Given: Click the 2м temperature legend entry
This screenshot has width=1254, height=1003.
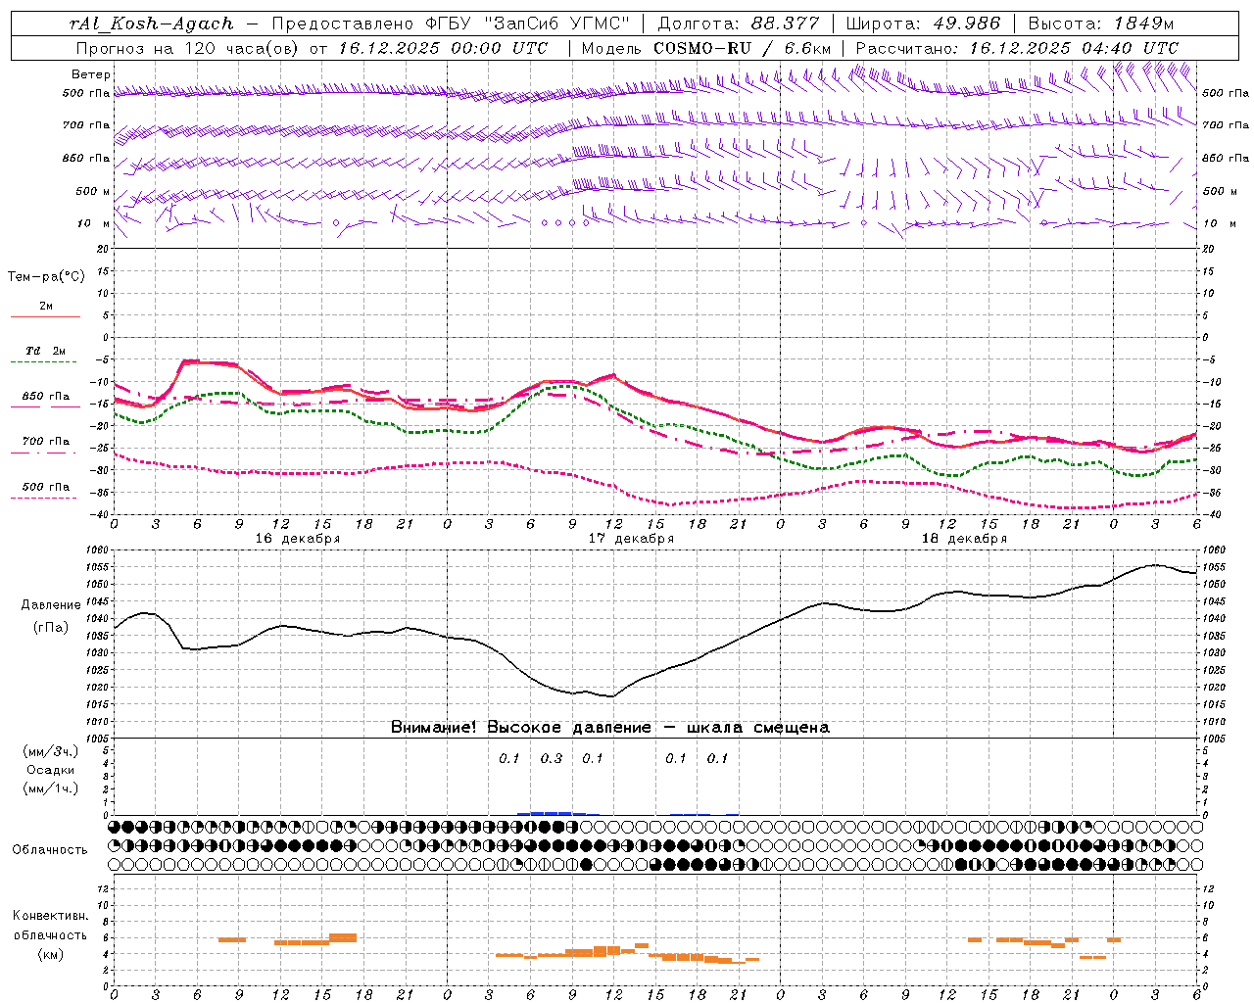Looking at the screenshot, I should pos(46,306).
